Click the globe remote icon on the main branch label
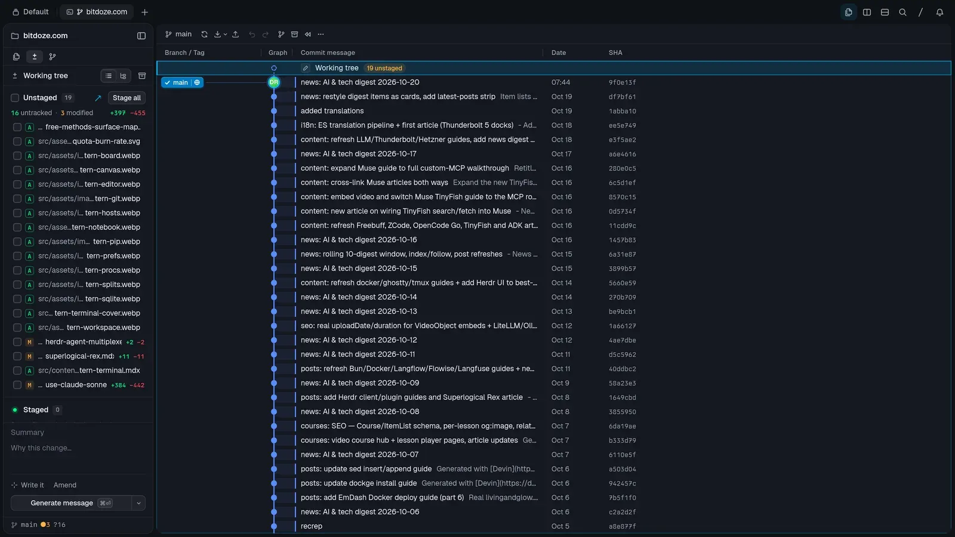 tap(197, 82)
